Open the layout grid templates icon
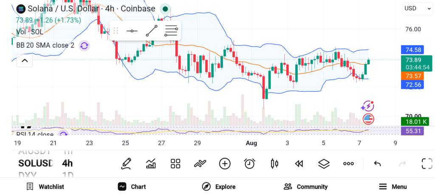Screen dimensions: 435x196 coord(175,164)
